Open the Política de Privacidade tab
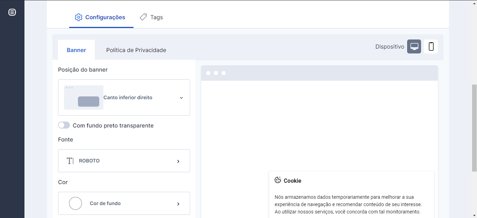Image resolution: width=477 pixels, height=218 pixels. coord(136,50)
